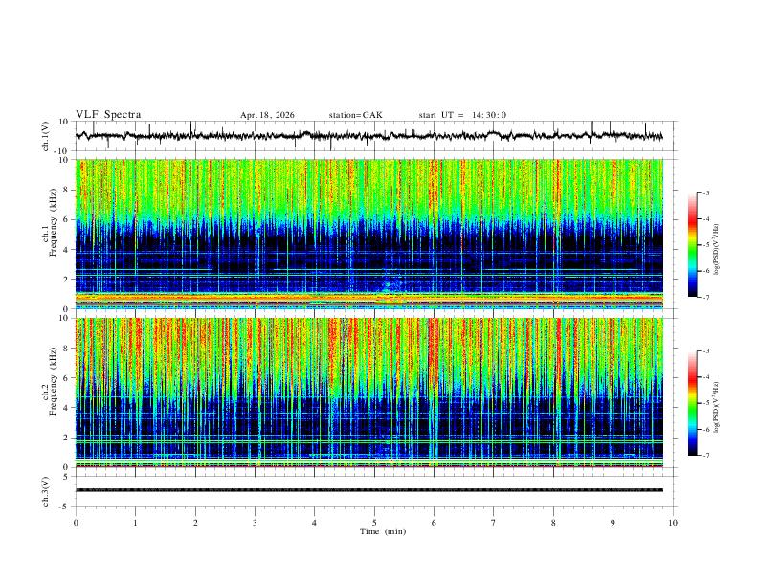Click the ch.2 spectrogram panel
This screenshot has height=586, width=758.
pos(369,393)
